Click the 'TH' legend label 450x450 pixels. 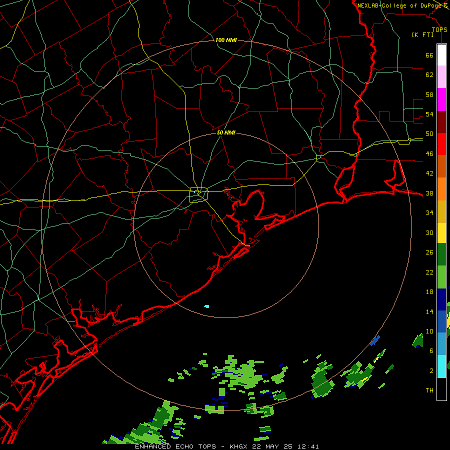coord(429,390)
